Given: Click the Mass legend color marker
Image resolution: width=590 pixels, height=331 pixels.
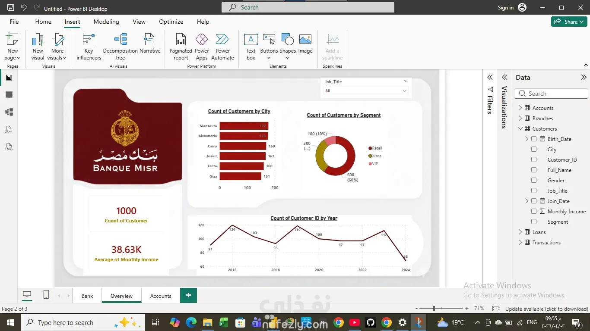Looking at the screenshot, I should click(370, 156).
